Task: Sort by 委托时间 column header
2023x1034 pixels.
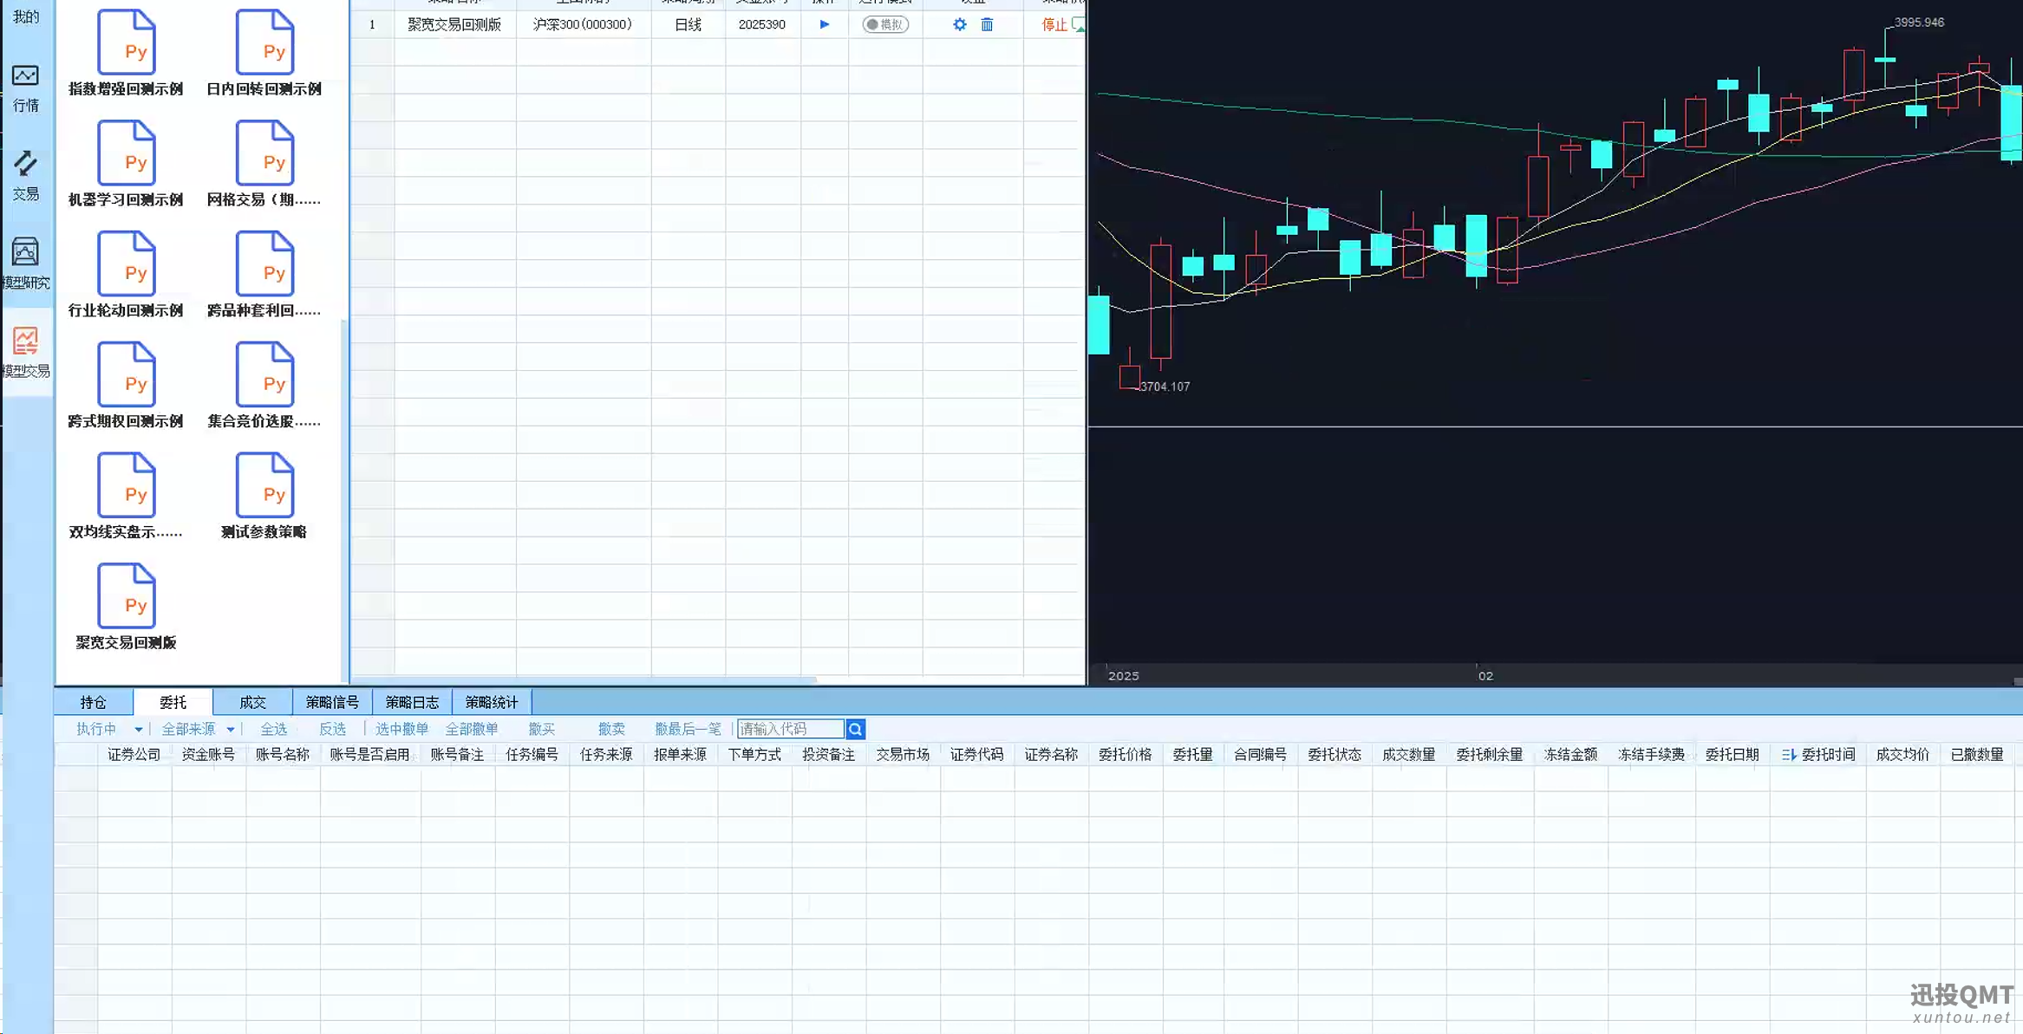Action: tap(1818, 754)
